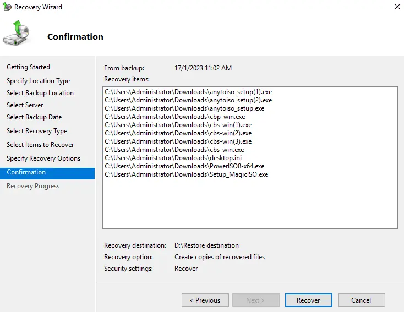Jump to Select Backup Date step
Screen dimensions: 404x312
(34, 117)
